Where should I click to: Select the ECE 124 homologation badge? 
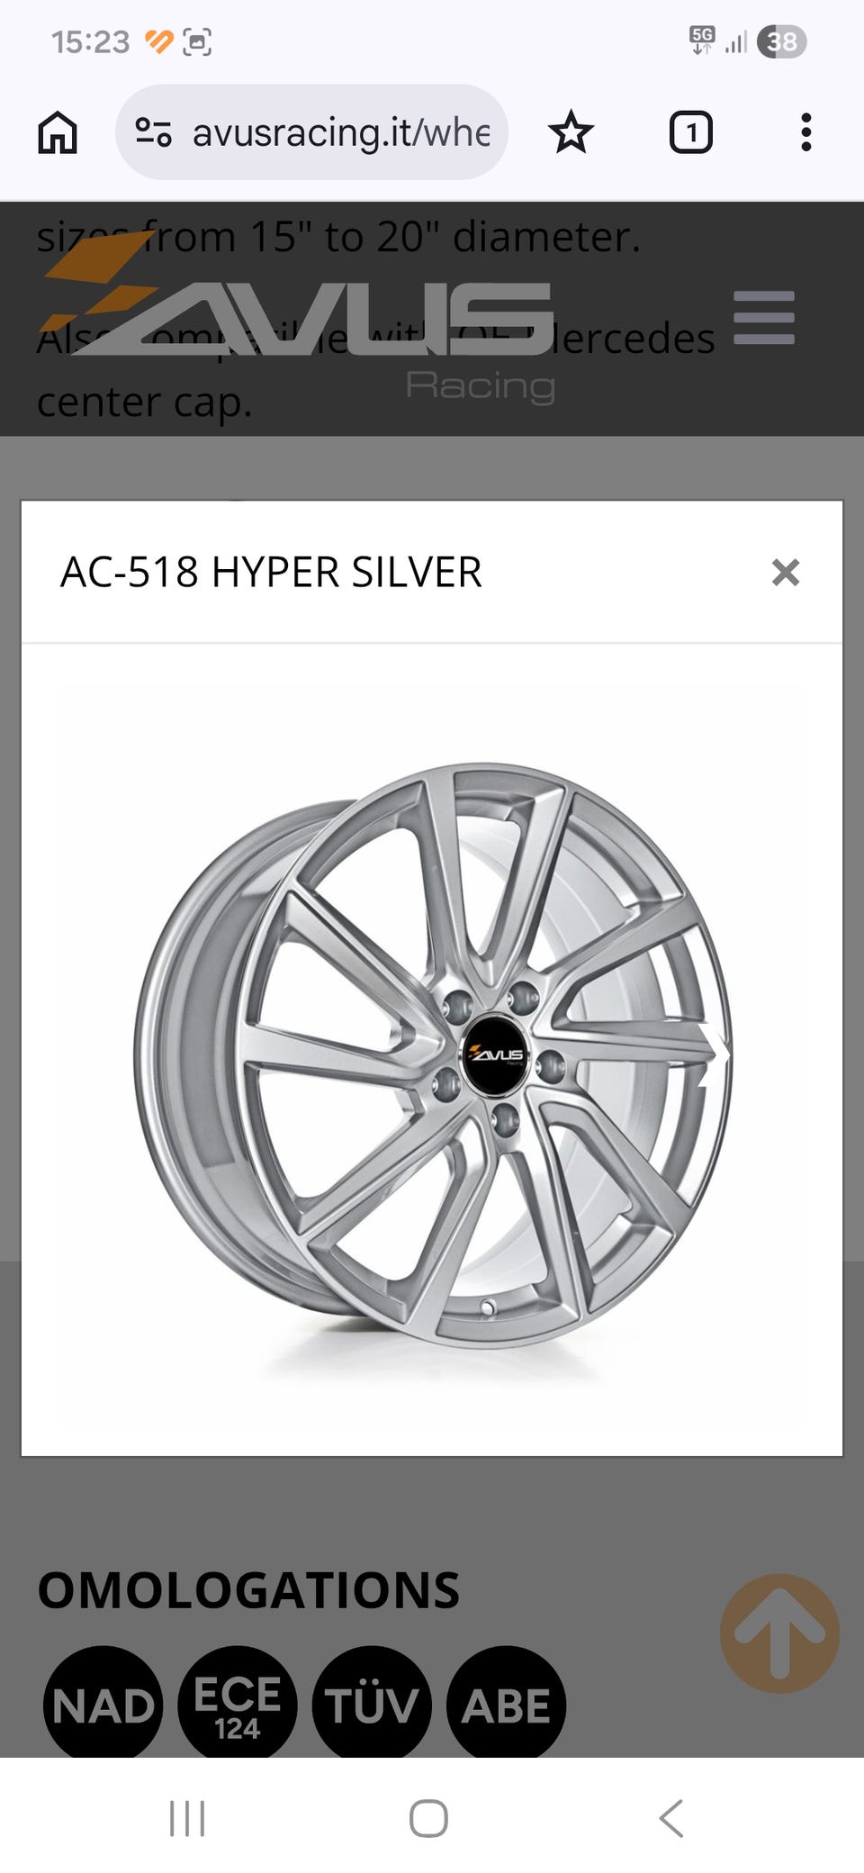point(237,1702)
